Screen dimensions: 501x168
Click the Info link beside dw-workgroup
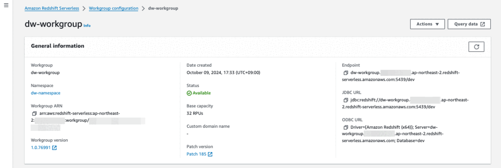(x=87, y=25)
